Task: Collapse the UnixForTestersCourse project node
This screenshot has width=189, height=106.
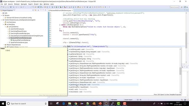Action: [1, 20]
